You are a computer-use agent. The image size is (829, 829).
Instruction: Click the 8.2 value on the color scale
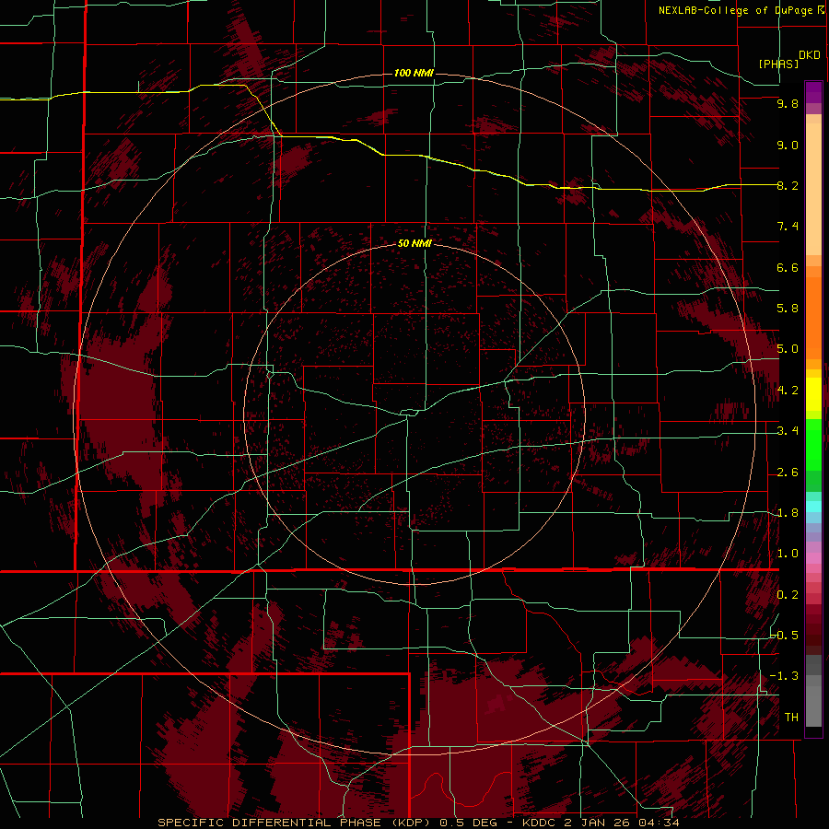coord(788,185)
